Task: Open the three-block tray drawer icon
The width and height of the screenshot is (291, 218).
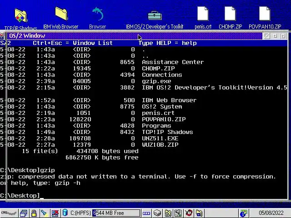Action: click(146, 213)
